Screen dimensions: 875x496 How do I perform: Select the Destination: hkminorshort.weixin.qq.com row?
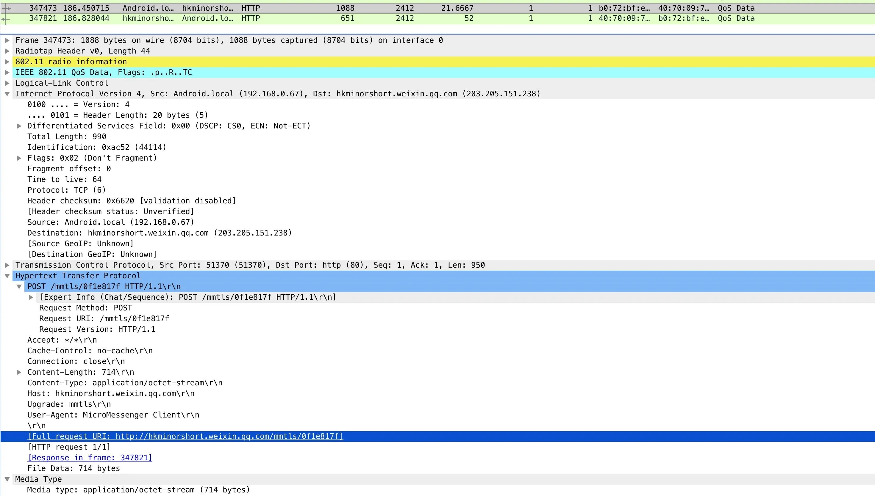pos(160,233)
